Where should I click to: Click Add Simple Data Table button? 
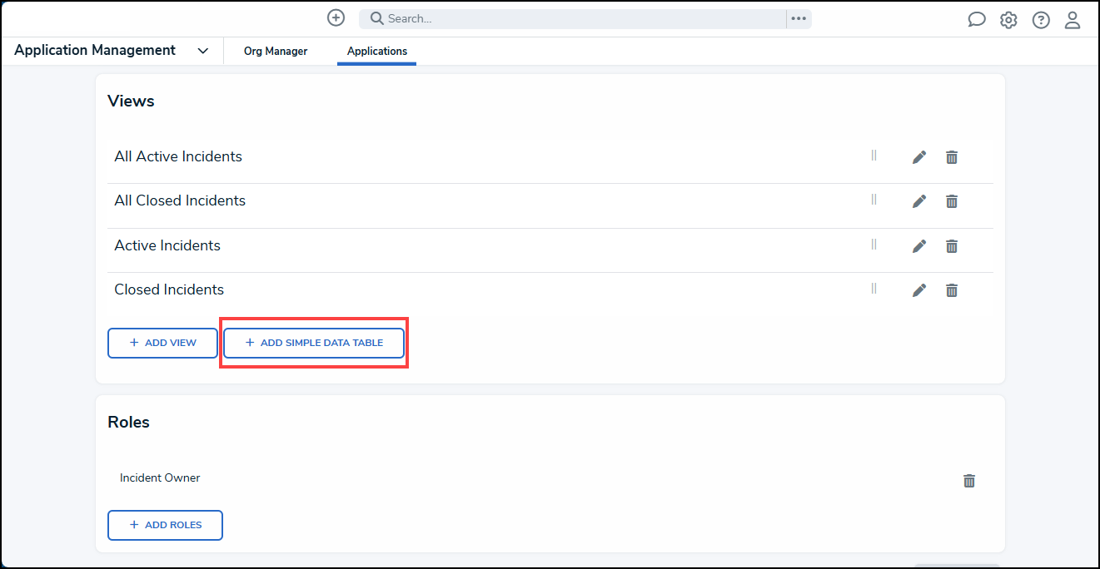tap(314, 343)
